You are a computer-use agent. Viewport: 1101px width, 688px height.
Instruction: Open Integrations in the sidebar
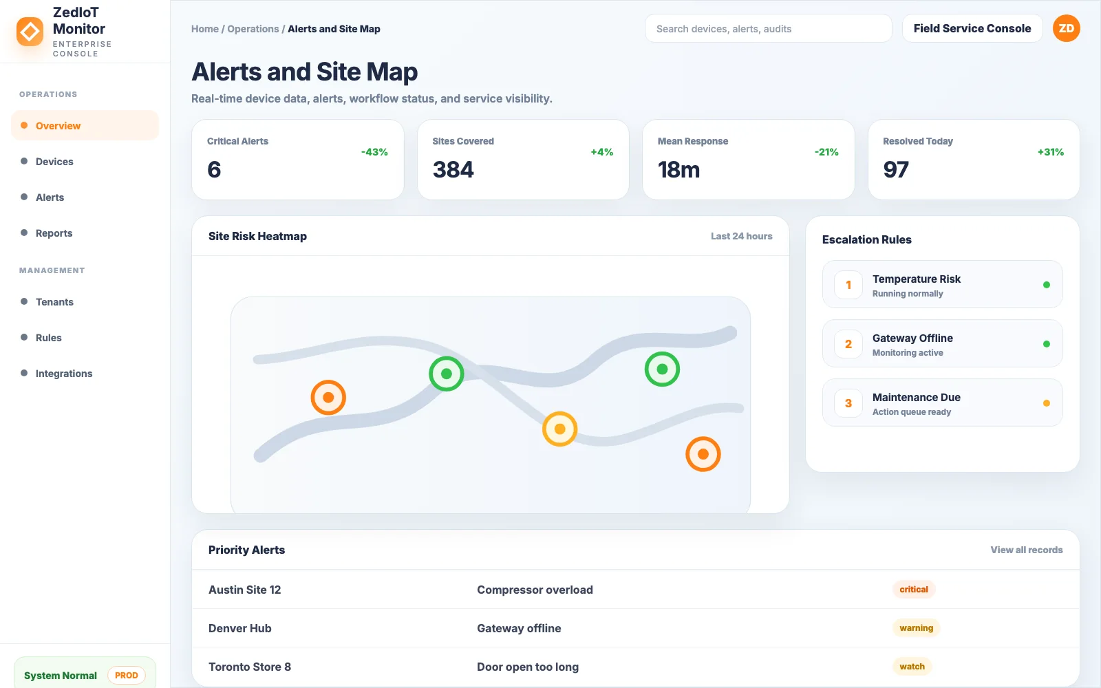click(85, 374)
